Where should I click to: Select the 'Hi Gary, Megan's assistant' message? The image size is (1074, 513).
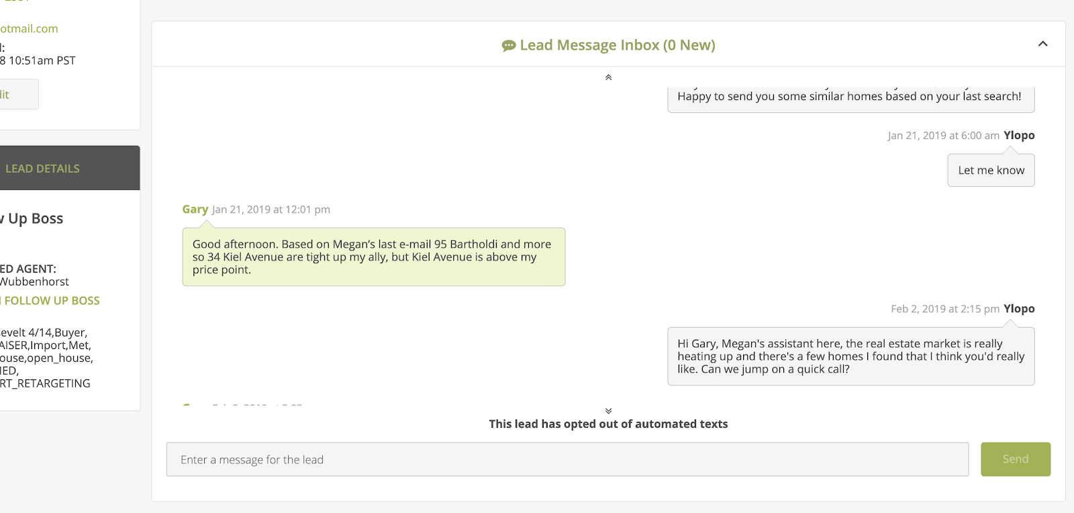850,357
